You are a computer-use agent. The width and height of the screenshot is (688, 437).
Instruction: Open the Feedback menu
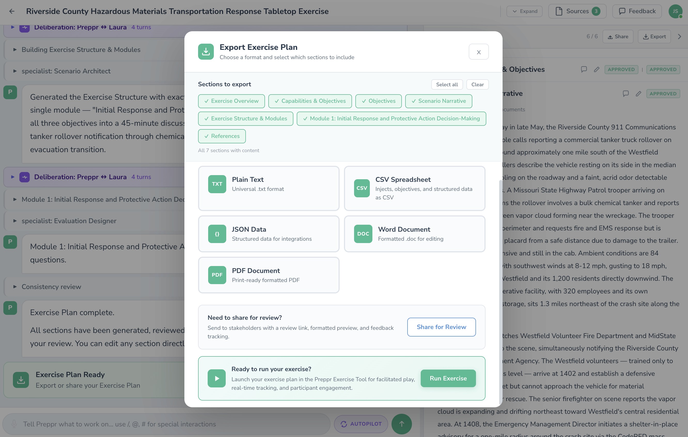637,11
